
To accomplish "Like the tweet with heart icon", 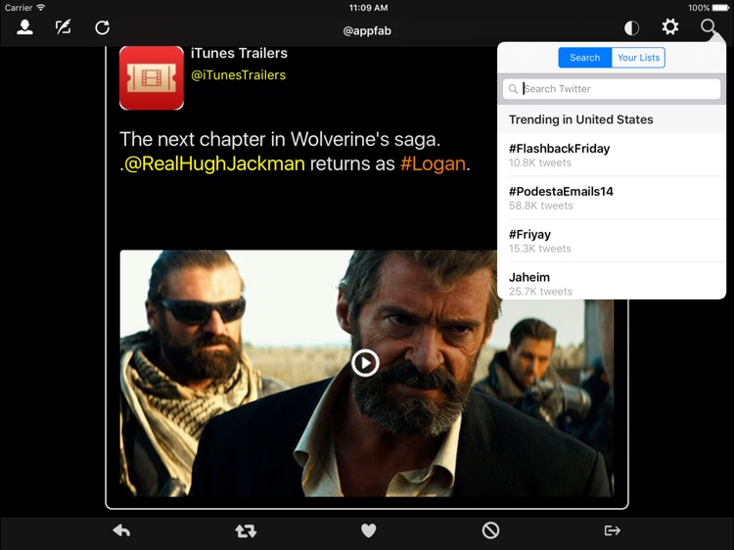I will coord(368,530).
